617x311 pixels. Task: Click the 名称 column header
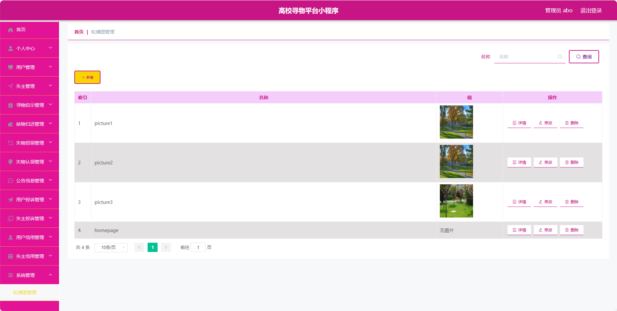pos(264,97)
